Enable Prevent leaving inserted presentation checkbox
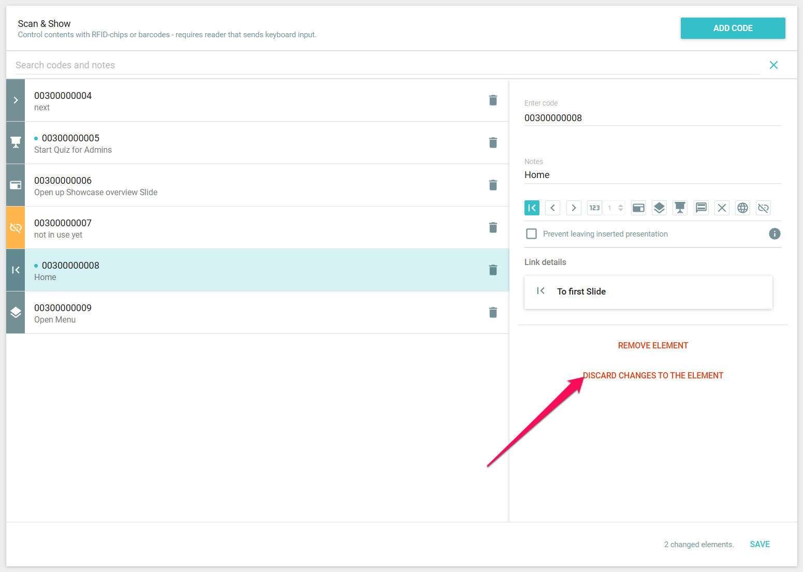This screenshot has width=803, height=572. pyautogui.click(x=531, y=234)
